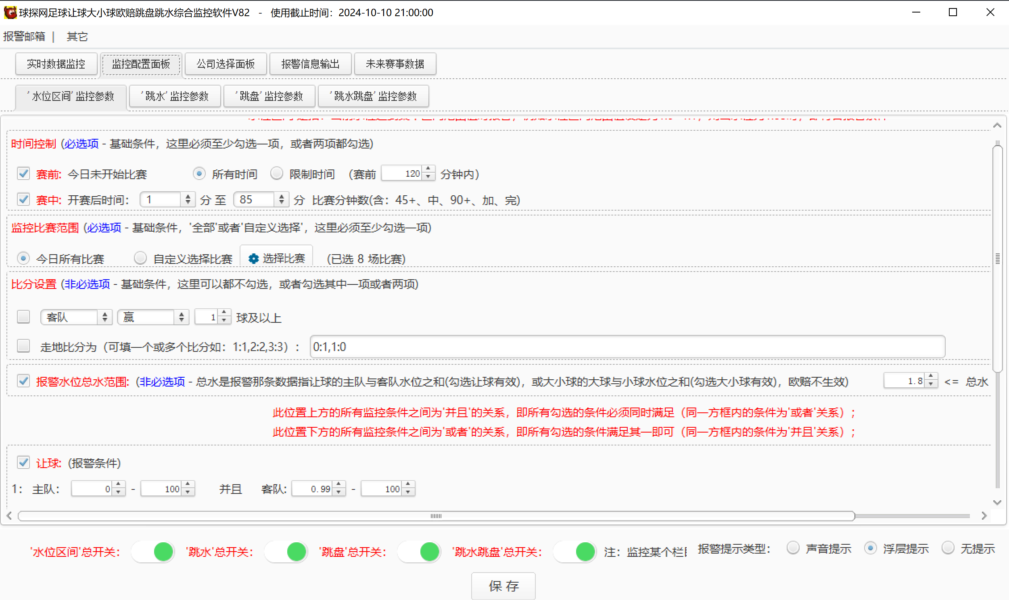Uncheck the 赛前 today's unstarted match checkbox
Screen dimensions: 1009x600
(23, 174)
